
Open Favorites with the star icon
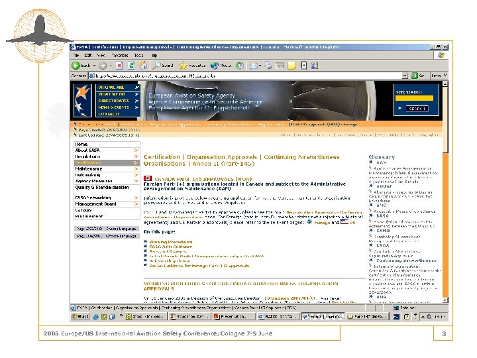tap(183, 66)
